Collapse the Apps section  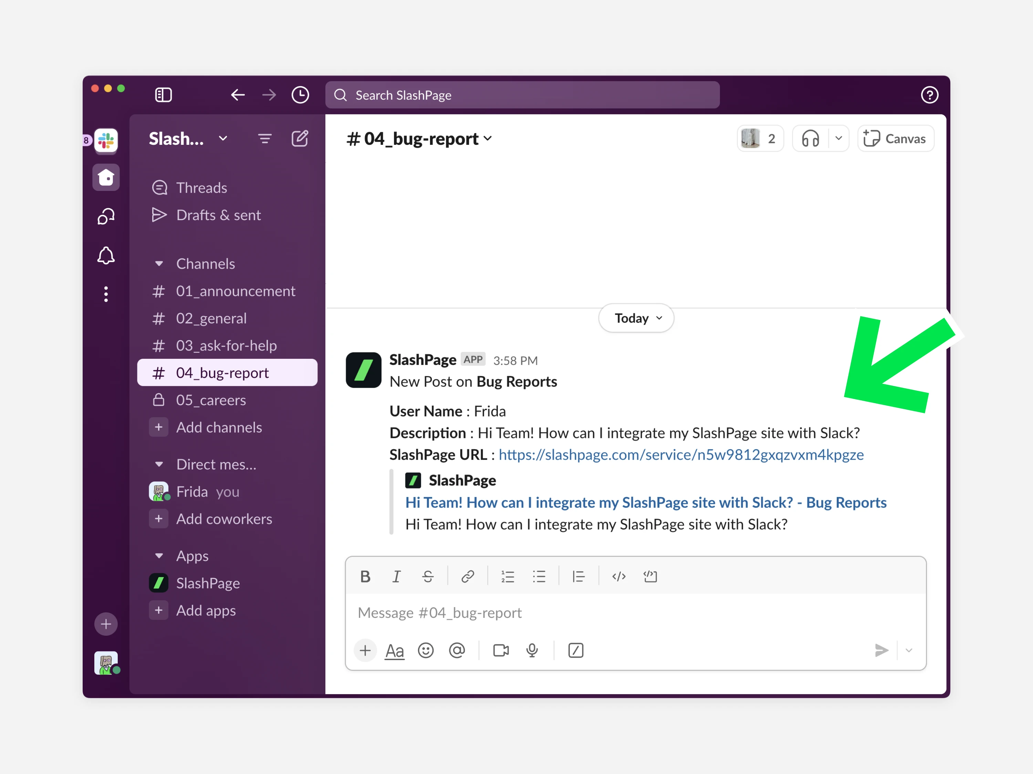159,556
